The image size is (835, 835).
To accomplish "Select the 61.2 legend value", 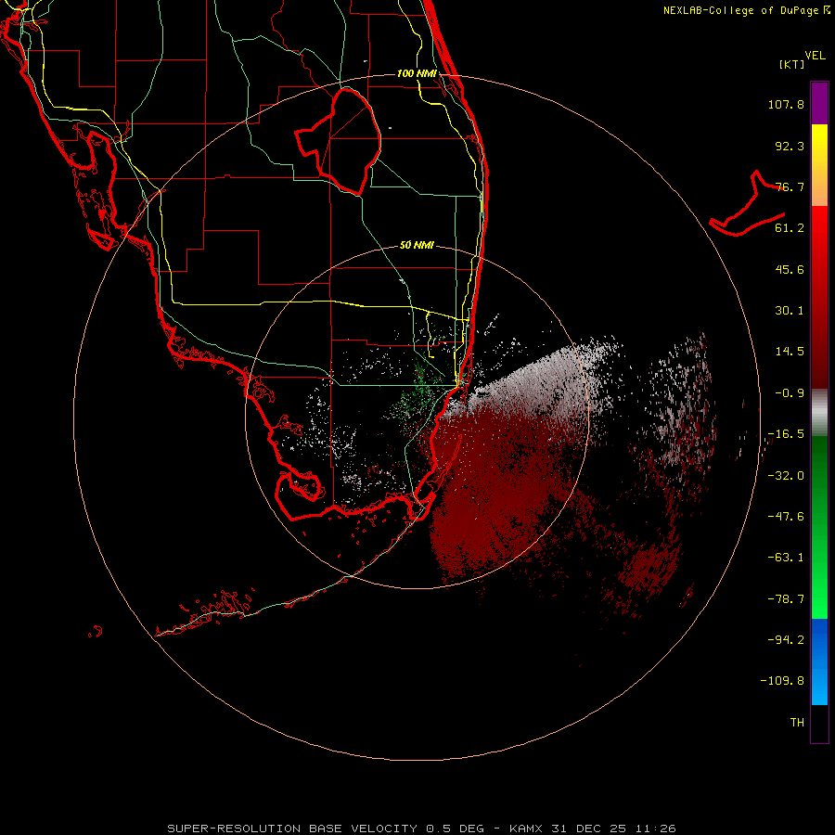I will point(790,228).
